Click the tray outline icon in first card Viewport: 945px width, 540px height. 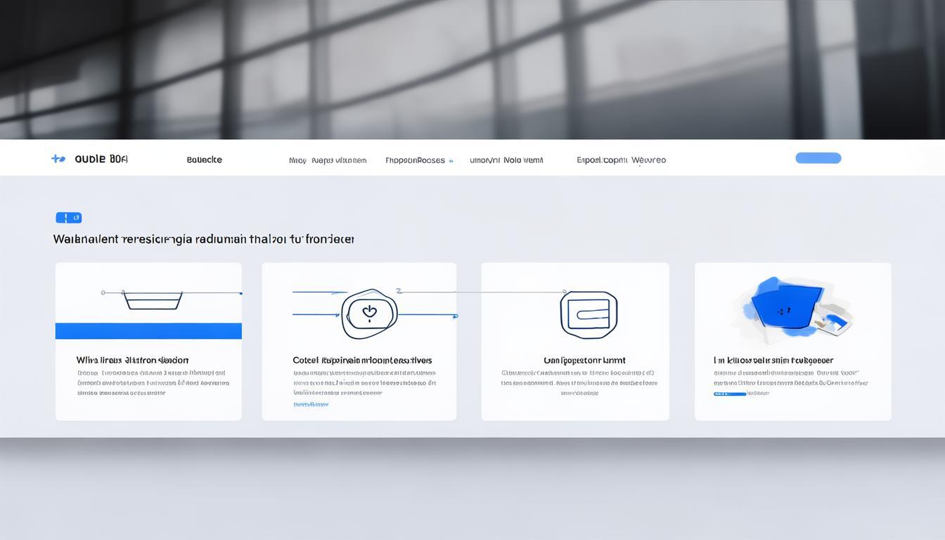click(x=153, y=300)
